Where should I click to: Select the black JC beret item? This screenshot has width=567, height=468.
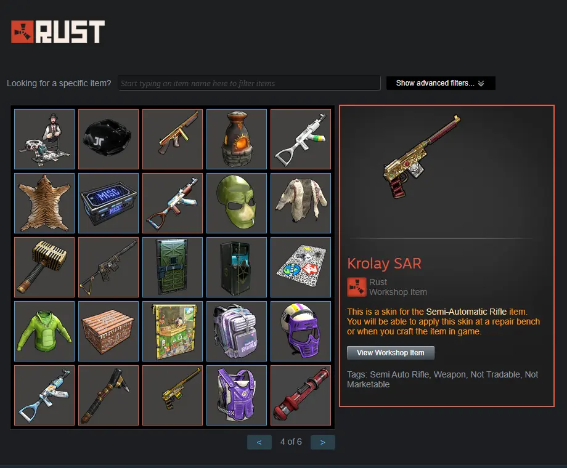[108, 139]
